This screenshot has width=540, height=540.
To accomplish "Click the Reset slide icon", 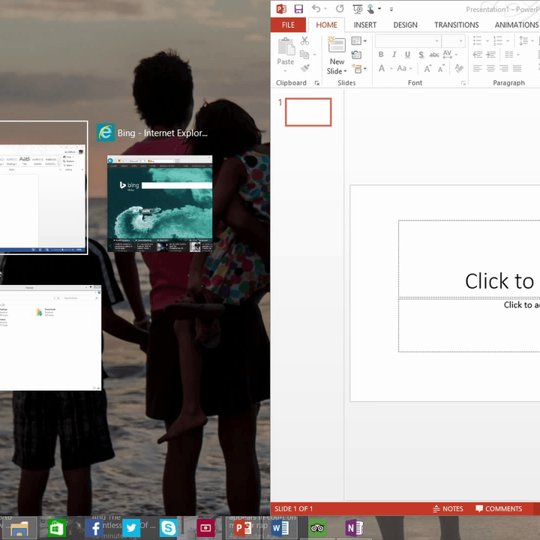I will pos(356,55).
